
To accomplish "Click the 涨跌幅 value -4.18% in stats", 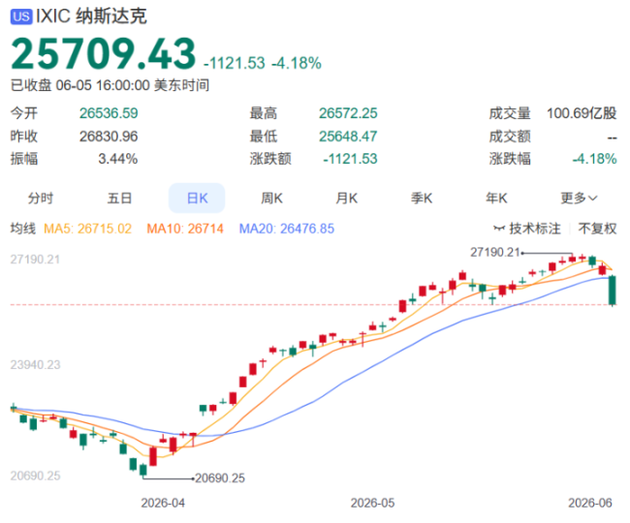I will pos(594,159).
